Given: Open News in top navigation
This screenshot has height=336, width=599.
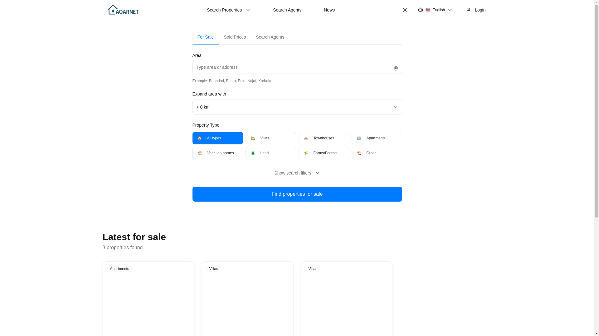Looking at the screenshot, I should tap(329, 10).
